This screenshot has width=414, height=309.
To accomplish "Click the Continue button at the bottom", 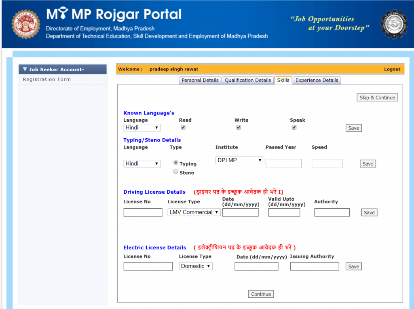I will click(261, 294).
